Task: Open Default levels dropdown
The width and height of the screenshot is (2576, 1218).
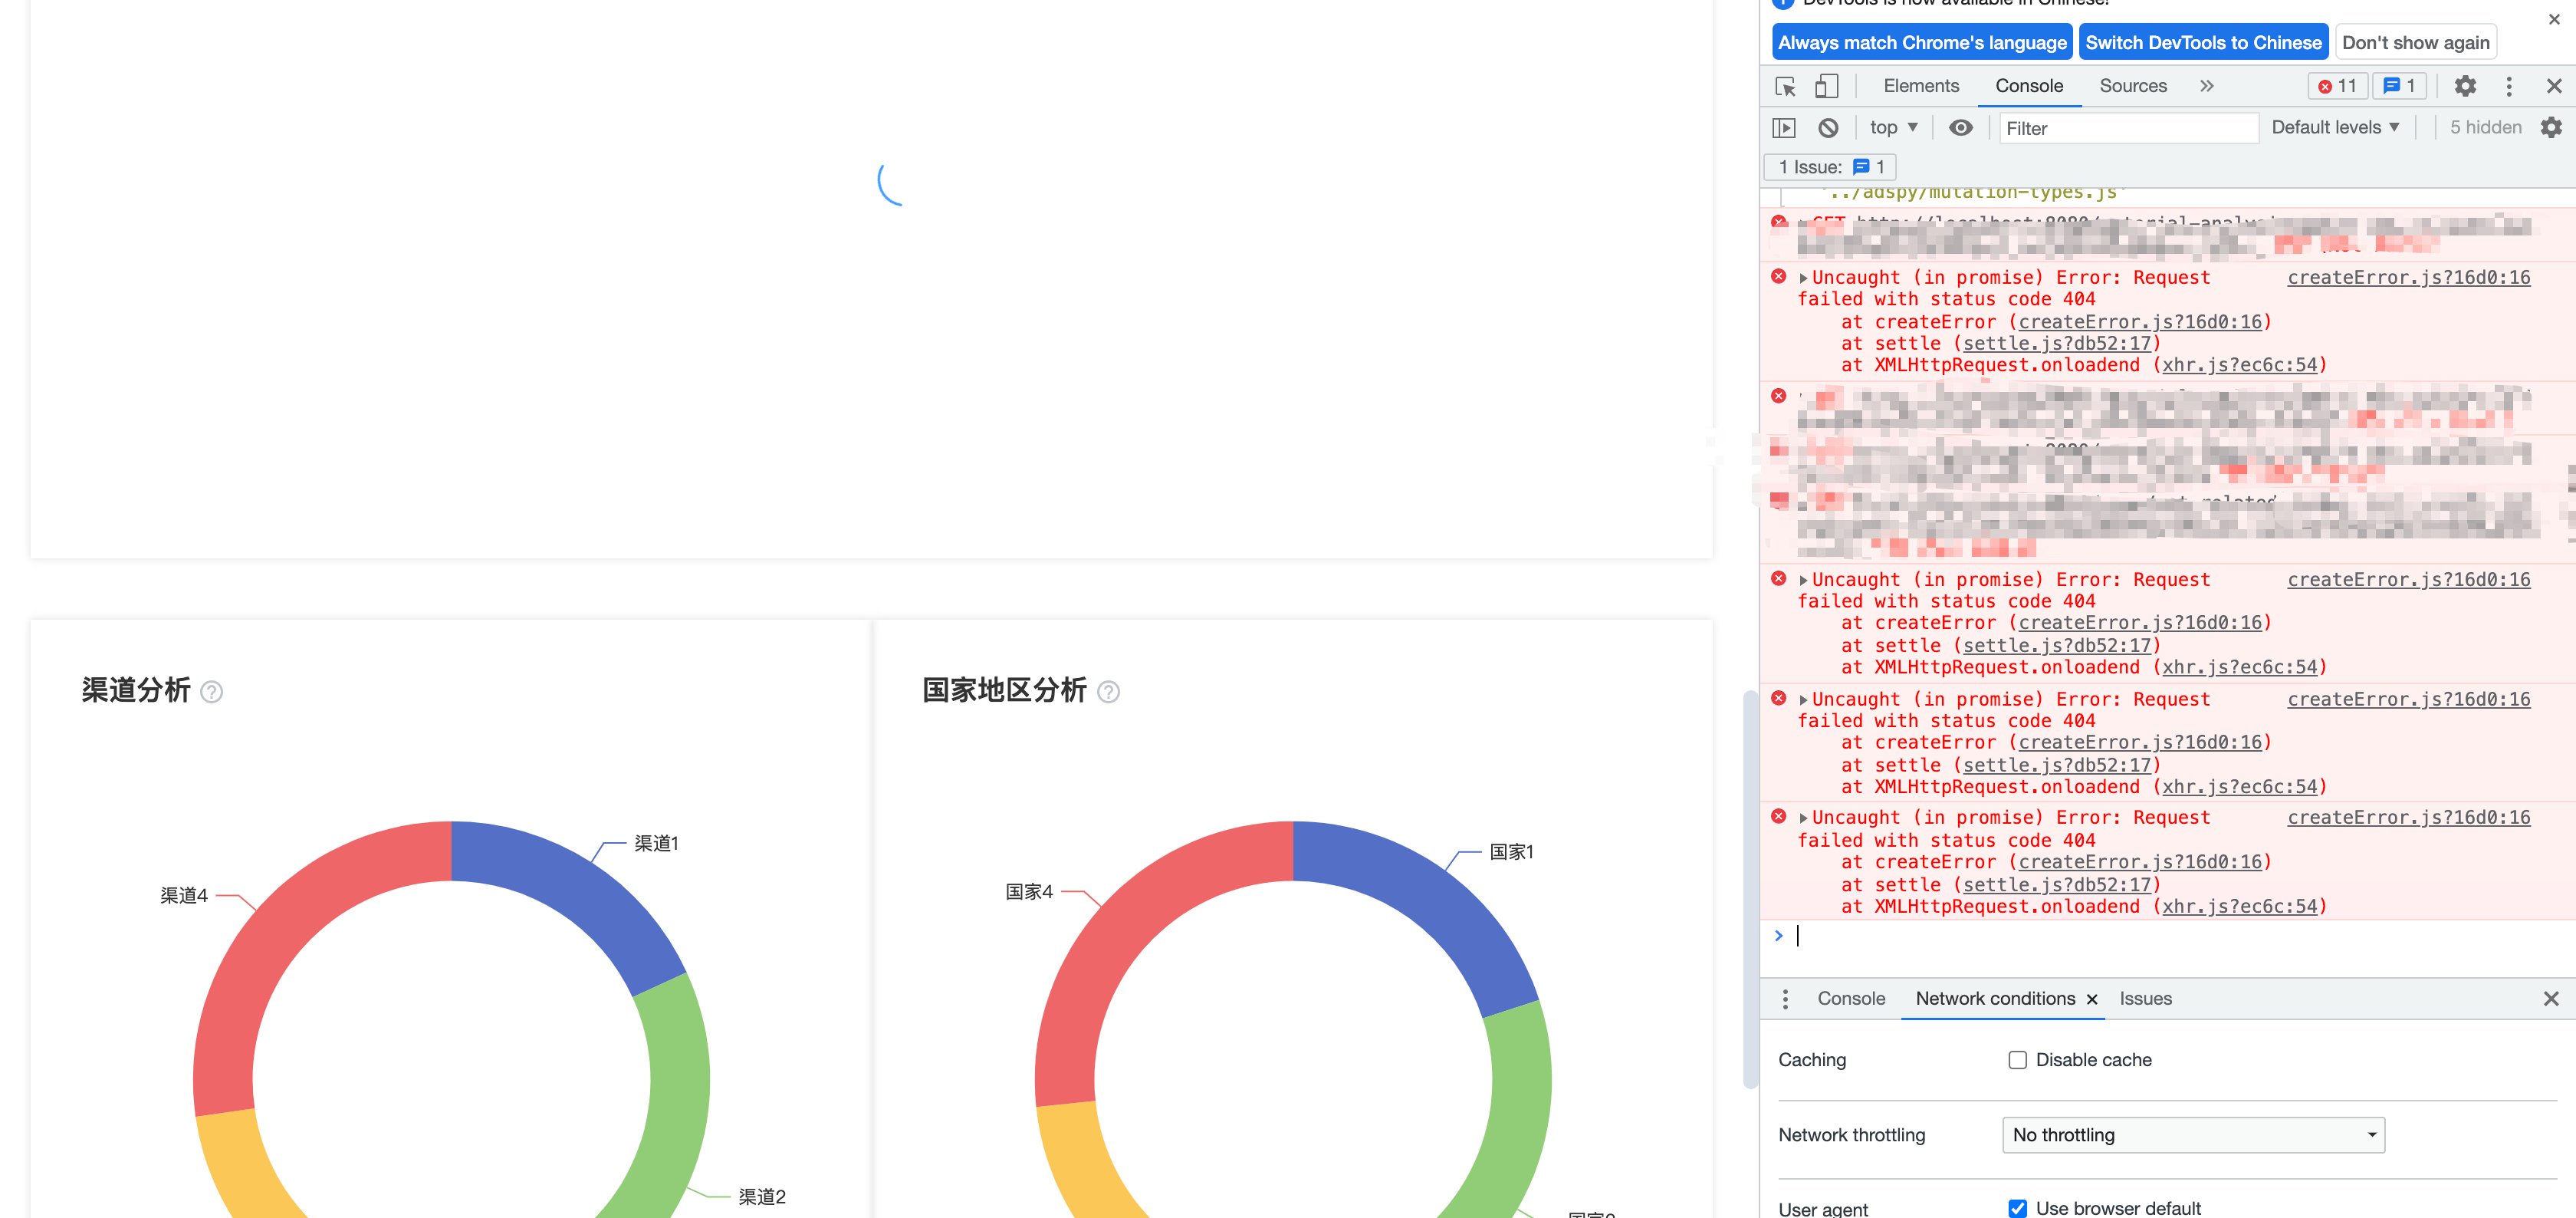Action: (2334, 128)
